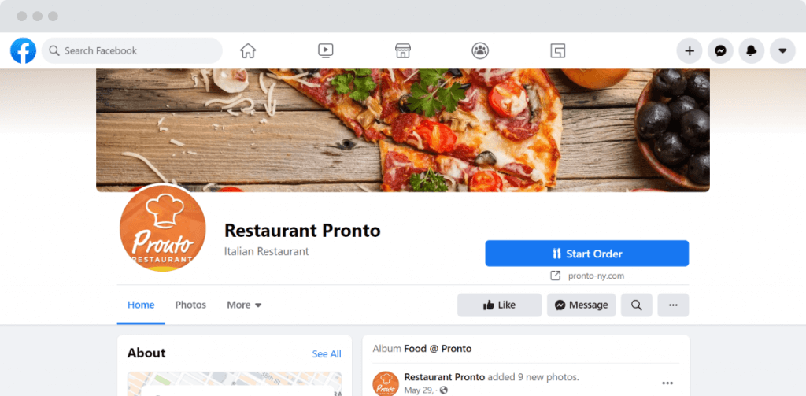Viewport: 806px width, 396px height.
Task: Click the Start Order button
Action: click(x=587, y=254)
